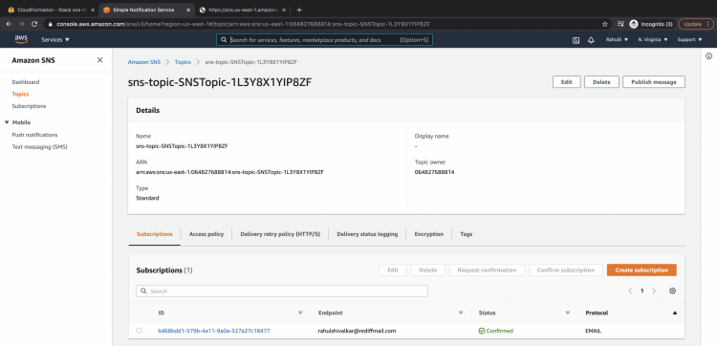
Task: Click the topic Edit button
Action: [567, 82]
